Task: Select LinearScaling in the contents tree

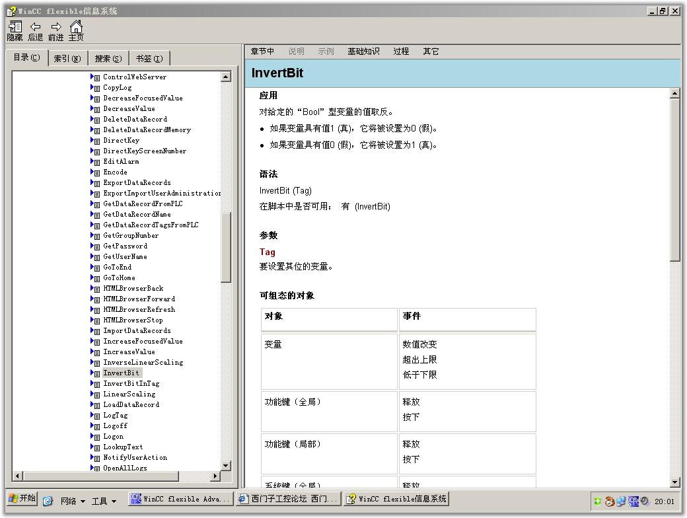Action: [129, 394]
